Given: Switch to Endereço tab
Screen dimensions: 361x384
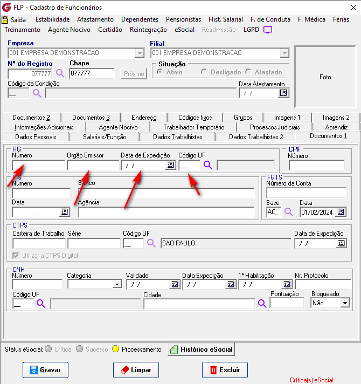Looking at the screenshot, I should point(144,118).
